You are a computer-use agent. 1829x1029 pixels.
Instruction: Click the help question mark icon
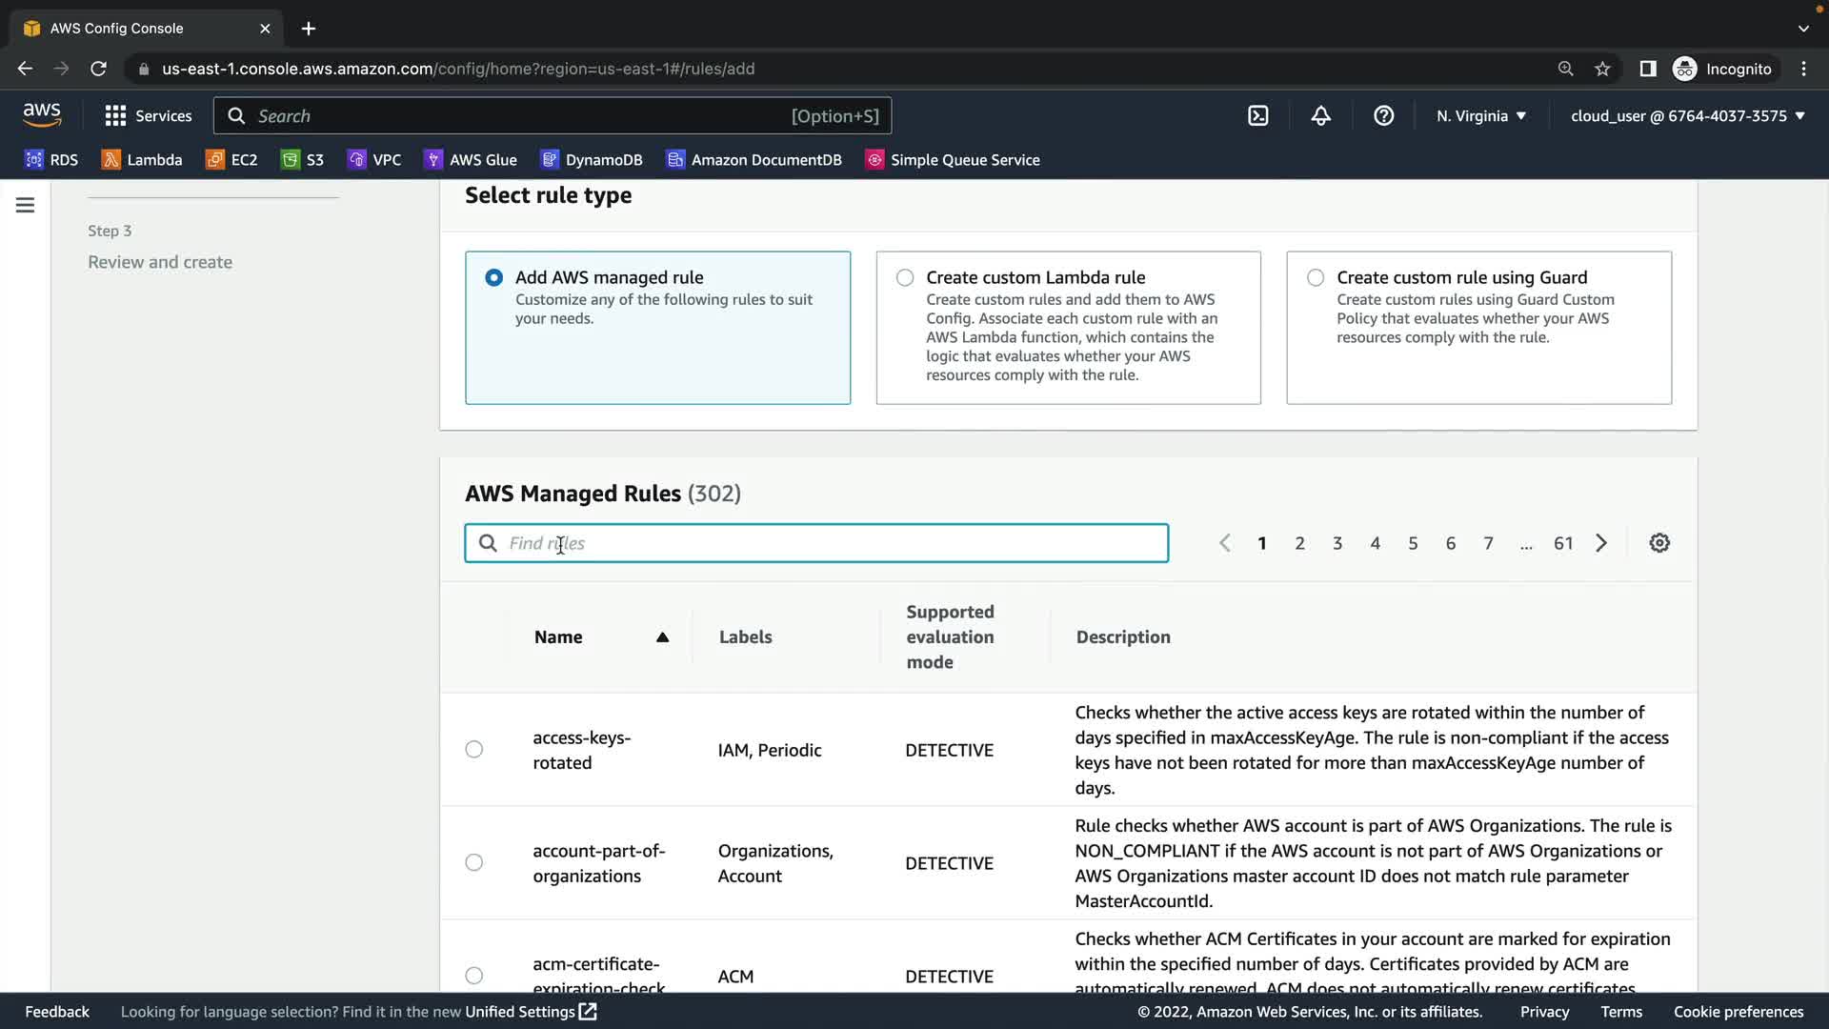click(x=1383, y=116)
